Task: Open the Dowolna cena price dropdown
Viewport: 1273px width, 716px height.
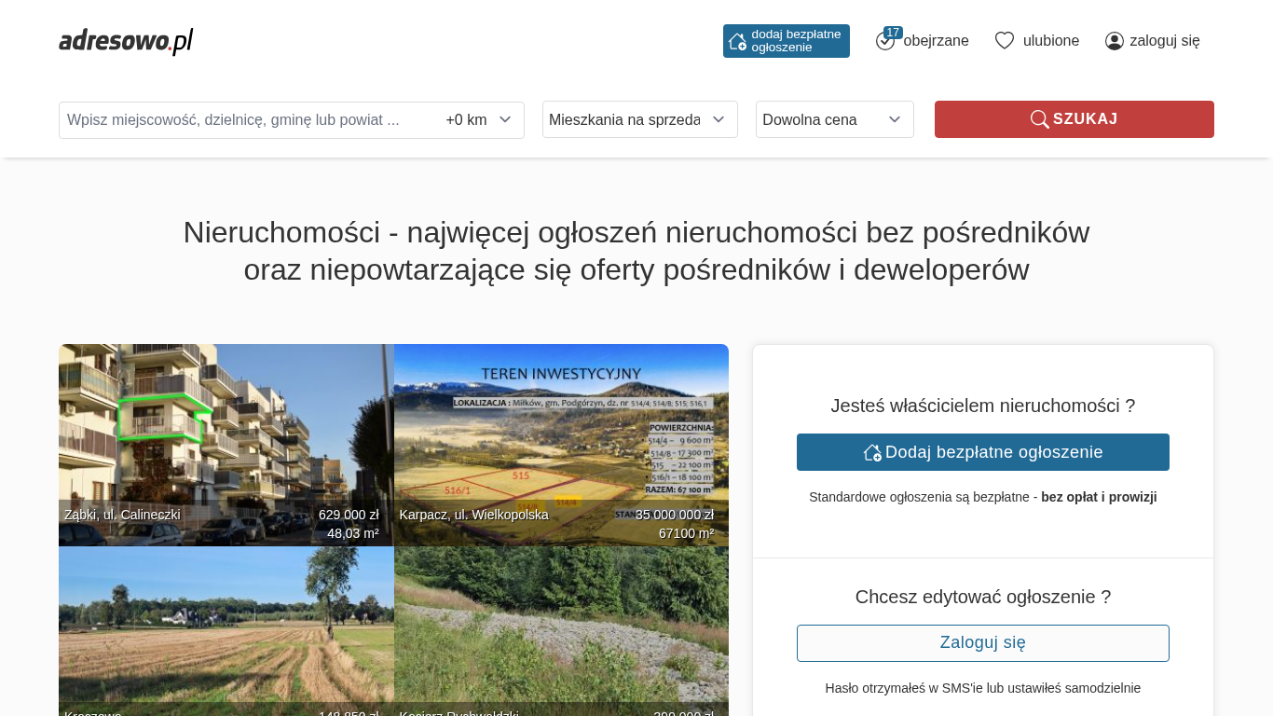Action: coord(834,119)
